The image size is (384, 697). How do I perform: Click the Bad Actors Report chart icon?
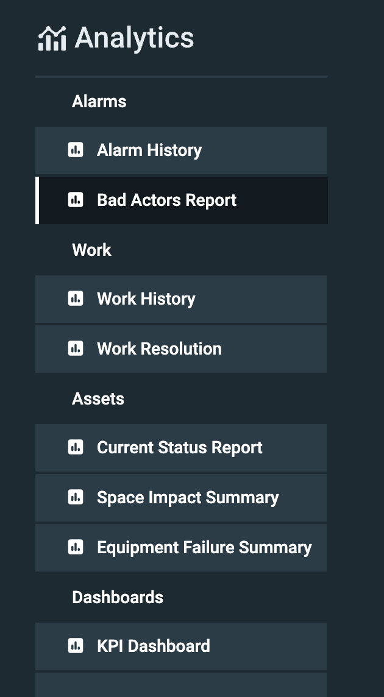coord(76,200)
